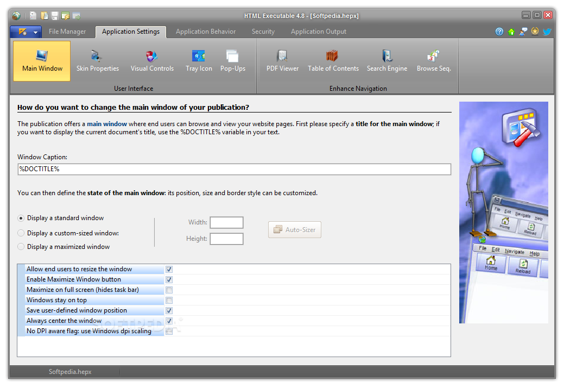Select Display a maximized window option
Viewport: 564px width, 387px height.
point(64,247)
